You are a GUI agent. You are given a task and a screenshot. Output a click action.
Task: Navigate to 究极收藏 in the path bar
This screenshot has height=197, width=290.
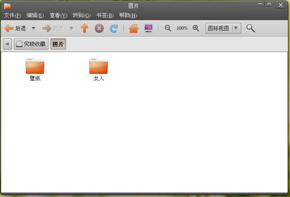(31, 44)
